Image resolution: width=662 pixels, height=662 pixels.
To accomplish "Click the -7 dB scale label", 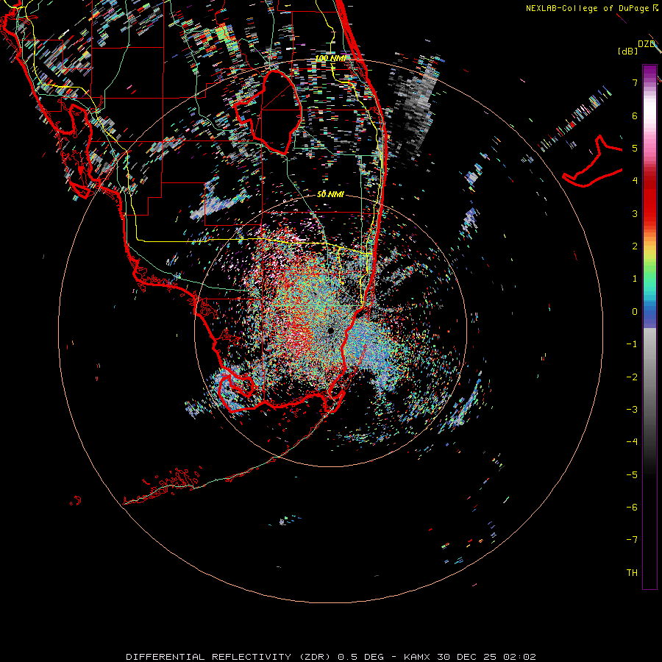I will pos(632,540).
